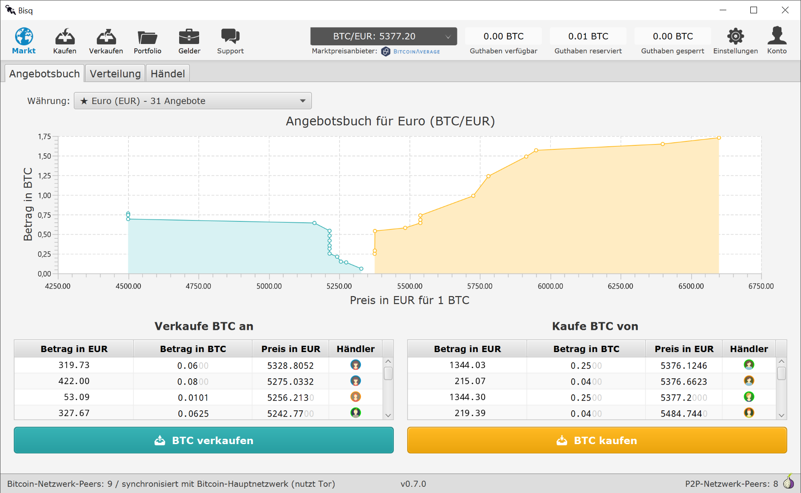Image resolution: width=801 pixels, height=493 pixels.
Task: Click scrollbar thumb of buy offers table
Action: click(781, 373)
